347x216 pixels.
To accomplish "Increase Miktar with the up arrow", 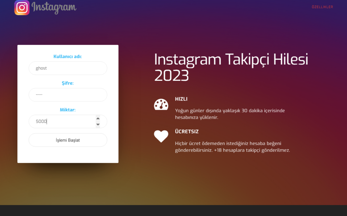I will (98, 118).
